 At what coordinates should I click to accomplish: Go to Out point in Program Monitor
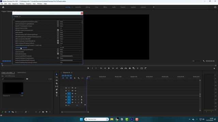(x=117, y=68)
